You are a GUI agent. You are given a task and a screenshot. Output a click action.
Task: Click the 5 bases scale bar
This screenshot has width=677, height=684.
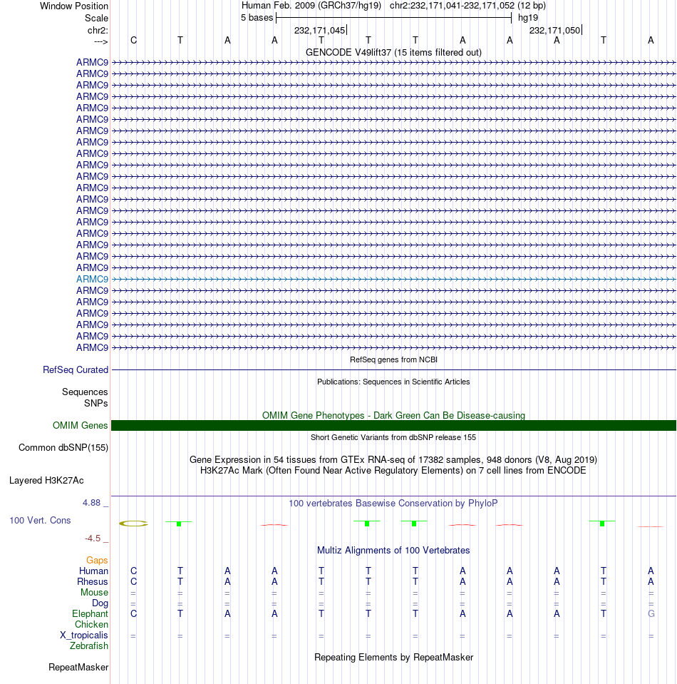[393, 18]
